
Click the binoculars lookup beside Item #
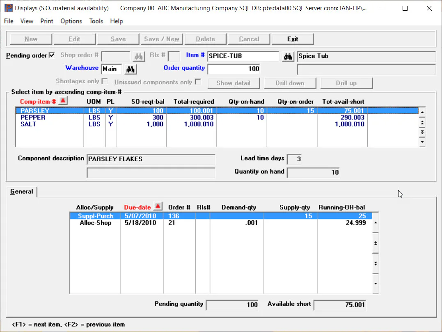[x=288, y=56]
